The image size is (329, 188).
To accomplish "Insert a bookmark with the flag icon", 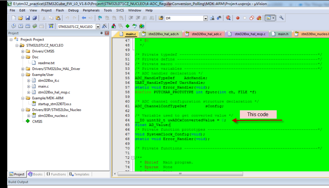I will (x=100, y=18).
